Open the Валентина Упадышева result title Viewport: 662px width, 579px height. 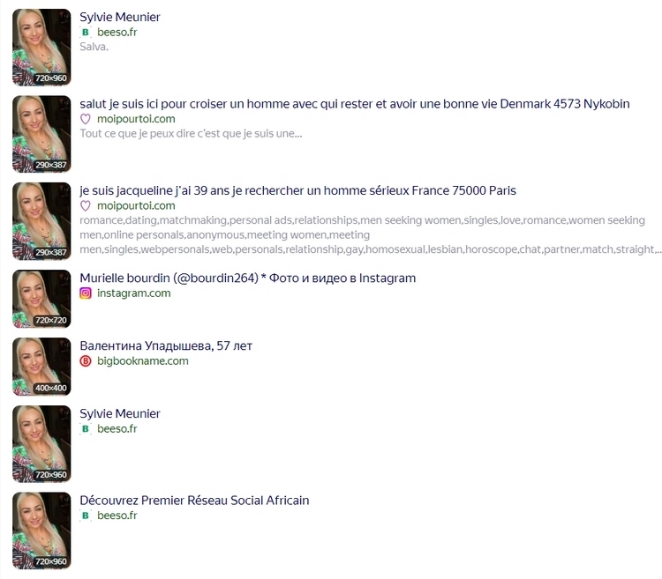click(x=166, y=346)
